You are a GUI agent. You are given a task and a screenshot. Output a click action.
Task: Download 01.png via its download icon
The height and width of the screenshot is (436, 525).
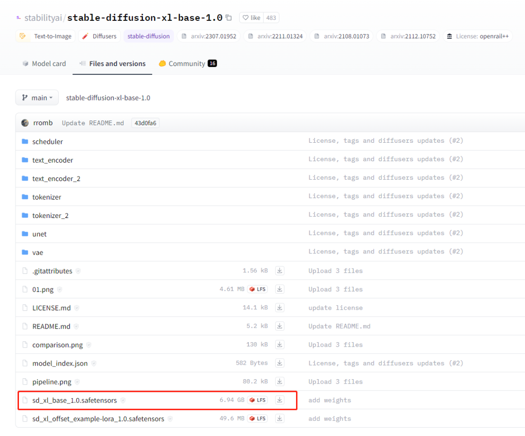point(280,289)
